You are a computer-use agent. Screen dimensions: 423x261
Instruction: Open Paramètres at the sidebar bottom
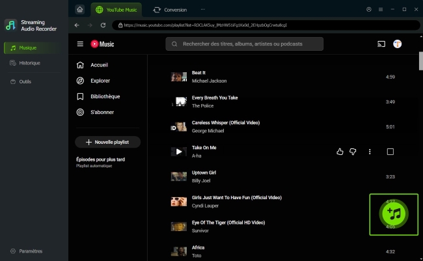27,251
